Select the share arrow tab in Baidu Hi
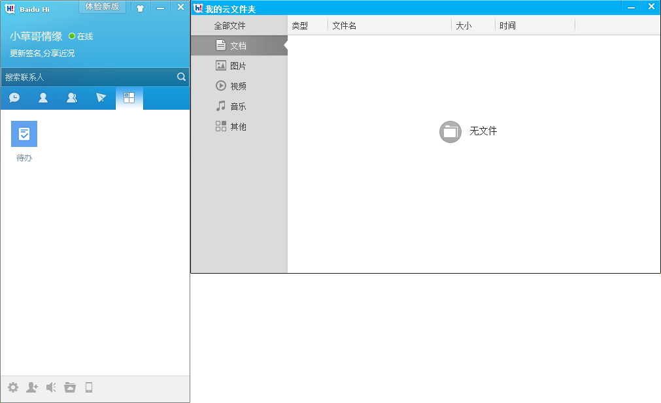Viewport: 661px width, 403px height. click(101, 98)
